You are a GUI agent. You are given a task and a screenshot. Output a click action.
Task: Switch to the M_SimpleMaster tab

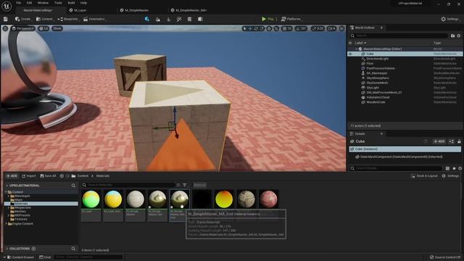[x=136, y=10]
